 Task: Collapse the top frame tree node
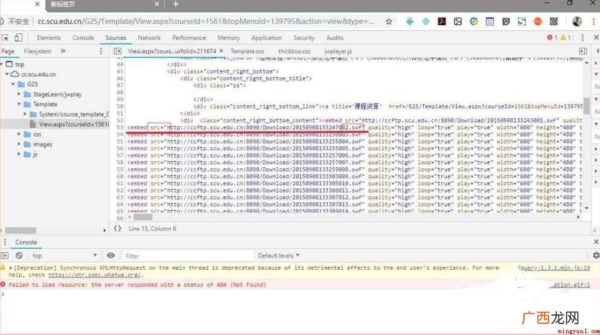2,64
